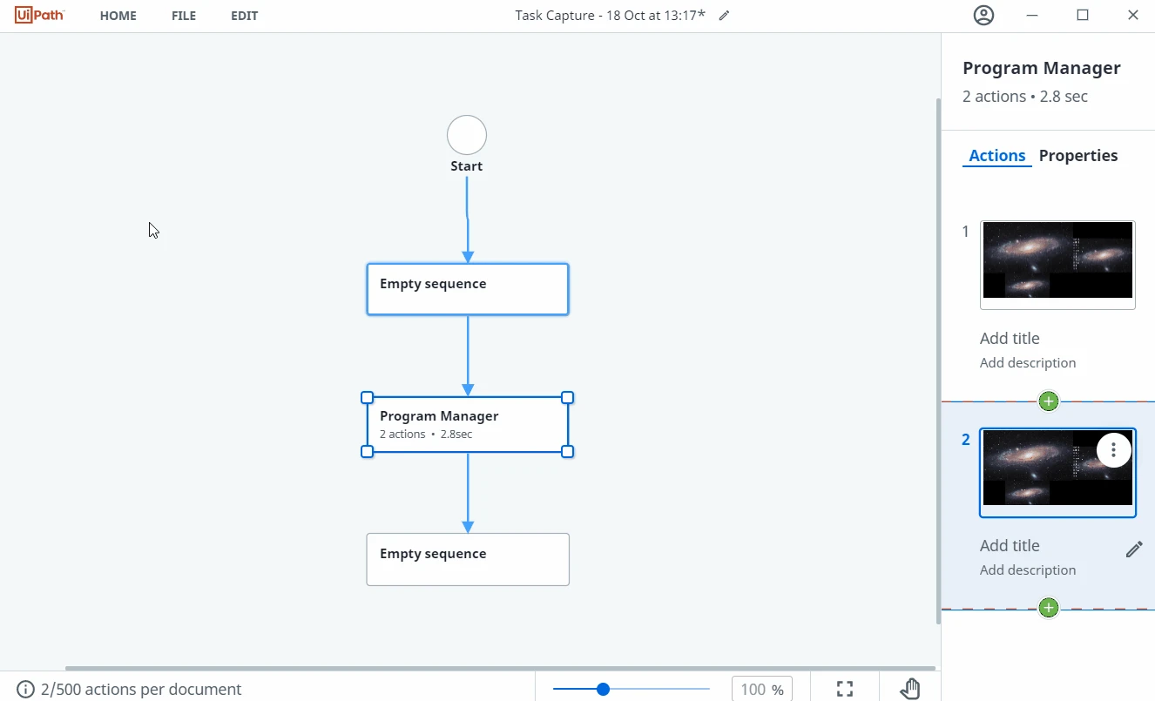The image size is (1155, 701).
Task: Add a title to action 1
Action: (x=1010, y=339)
